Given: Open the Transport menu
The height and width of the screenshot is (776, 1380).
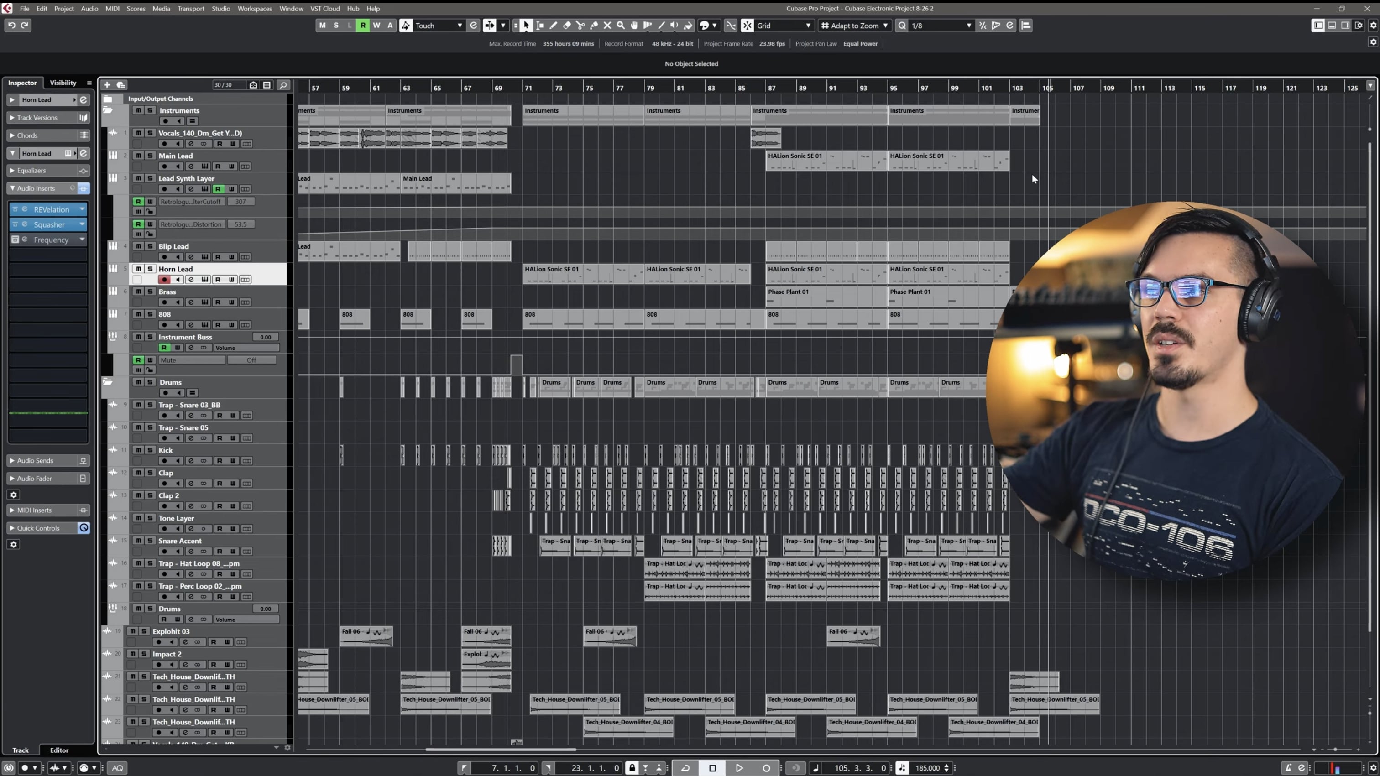Looking at the screenshot, I should (191, 9).
